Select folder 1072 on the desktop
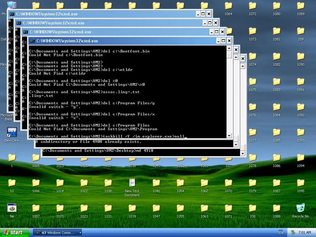This screenshot has height=237, width=316. coord(252,8)
